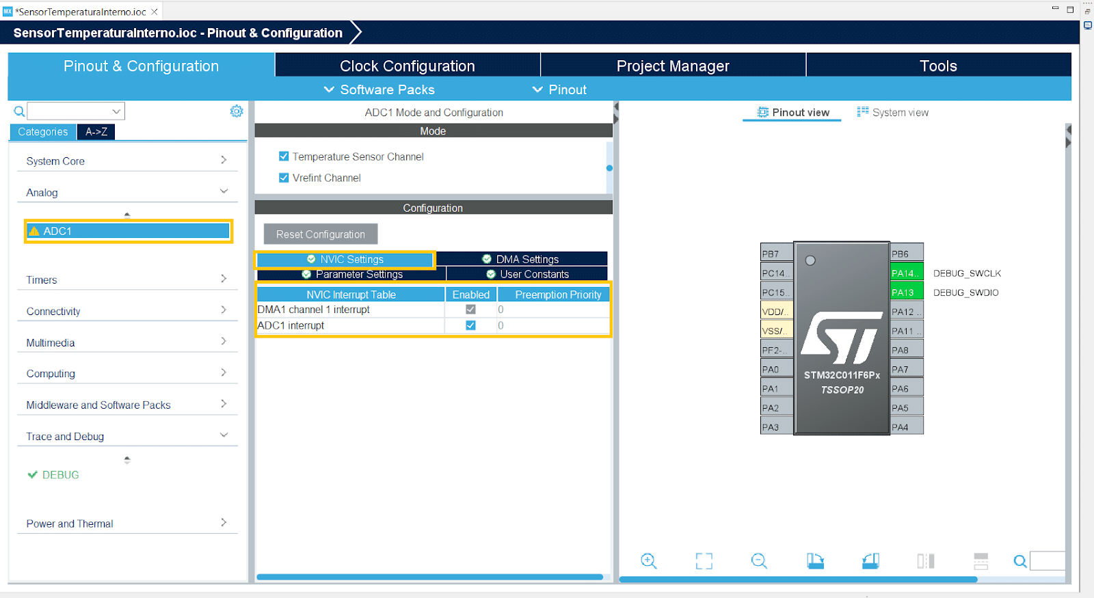Click the horizontal flip icon
Screen dimensions: 1094x598
coord(925,561)
